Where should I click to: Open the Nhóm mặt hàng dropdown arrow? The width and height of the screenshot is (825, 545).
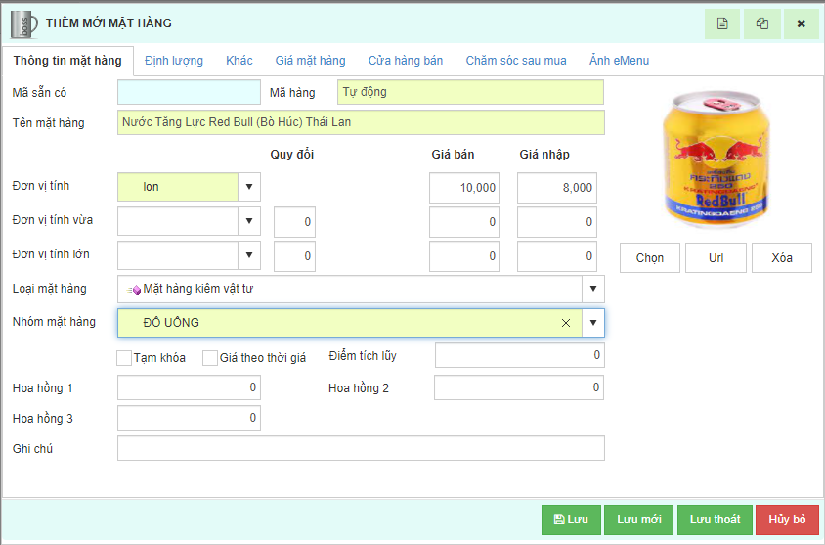click(x=593, y=323)
